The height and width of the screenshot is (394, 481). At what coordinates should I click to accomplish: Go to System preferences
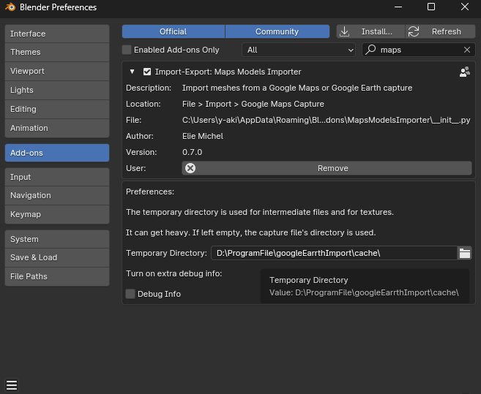(57, 239)
